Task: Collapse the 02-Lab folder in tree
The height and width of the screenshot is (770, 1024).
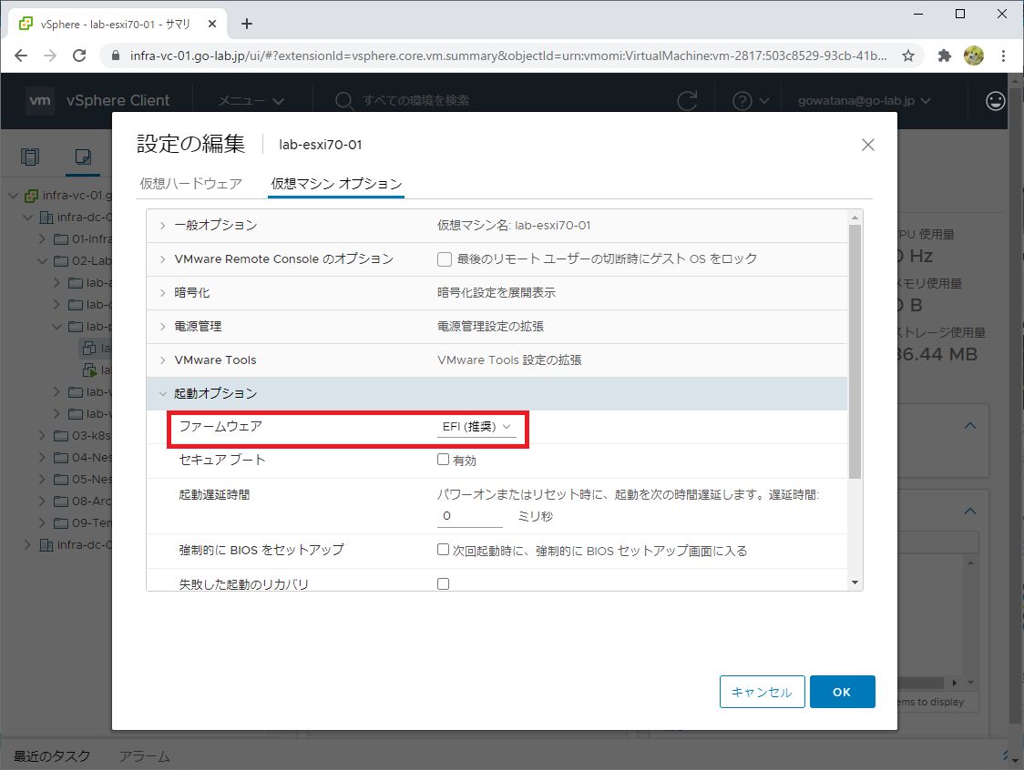Action: pos(42,261)
